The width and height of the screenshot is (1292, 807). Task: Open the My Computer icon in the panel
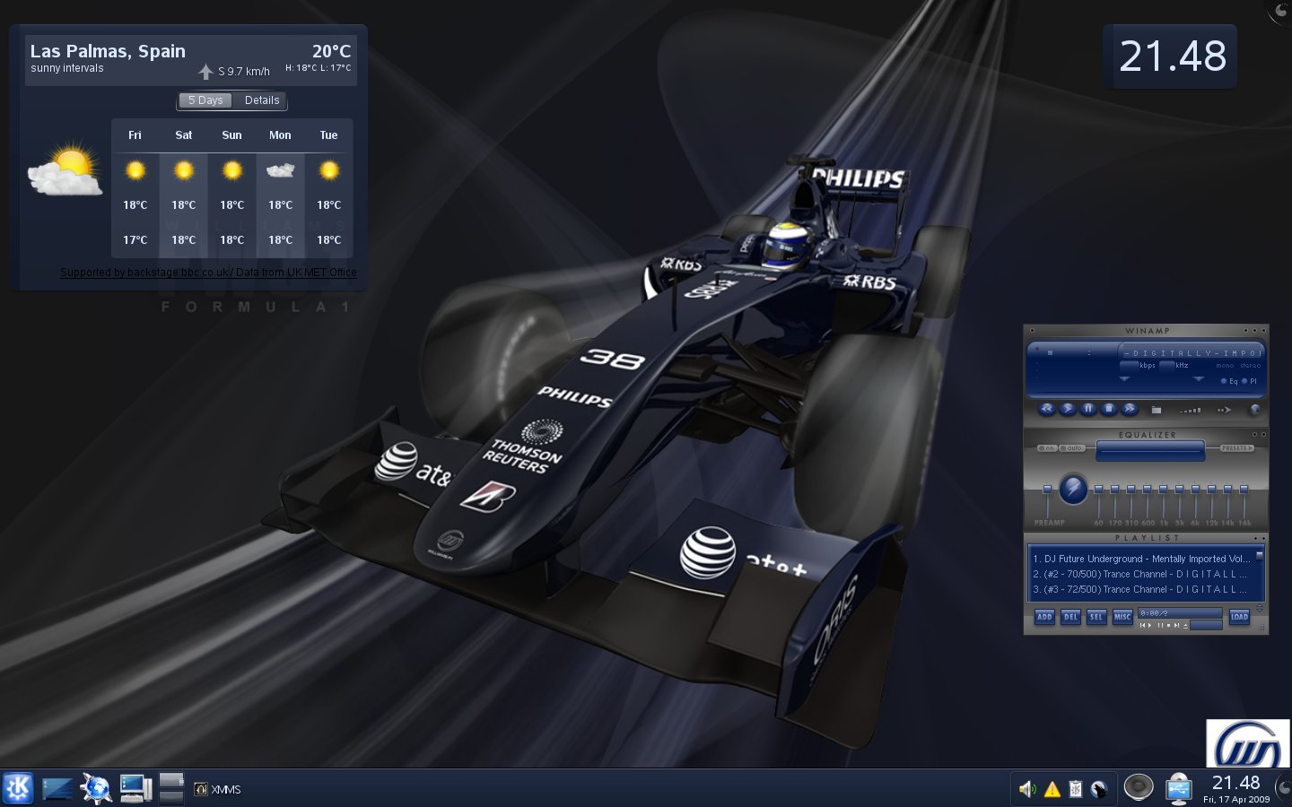click(x=135, y=788)
